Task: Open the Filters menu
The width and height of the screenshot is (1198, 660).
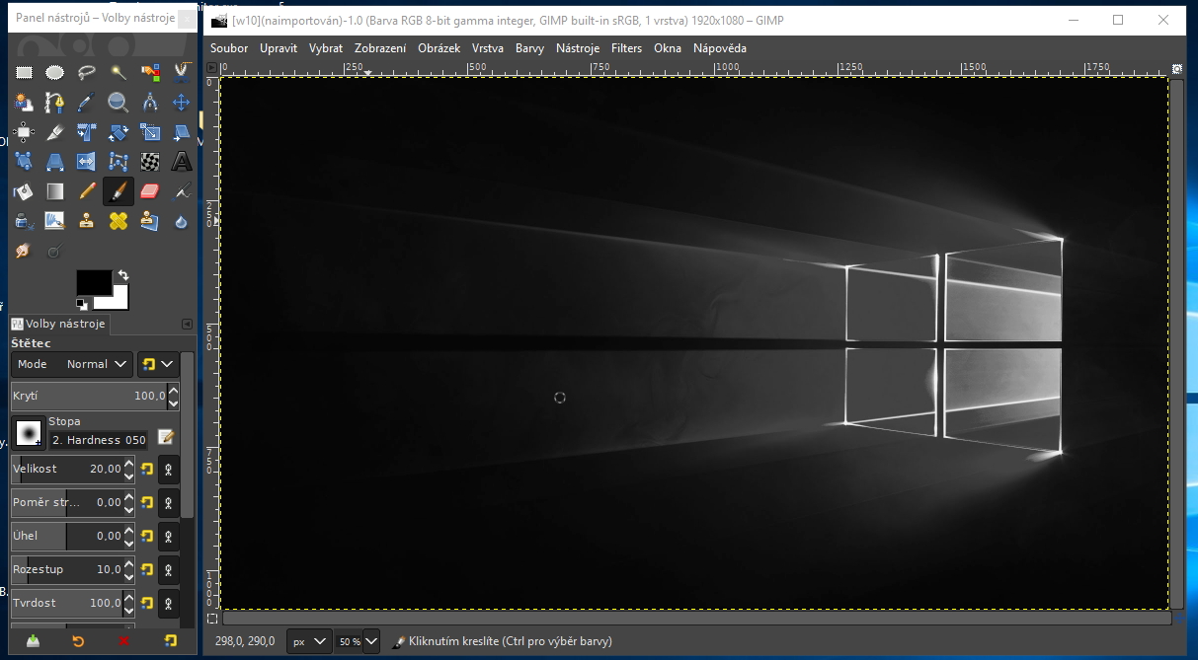Action: [626, 47]
